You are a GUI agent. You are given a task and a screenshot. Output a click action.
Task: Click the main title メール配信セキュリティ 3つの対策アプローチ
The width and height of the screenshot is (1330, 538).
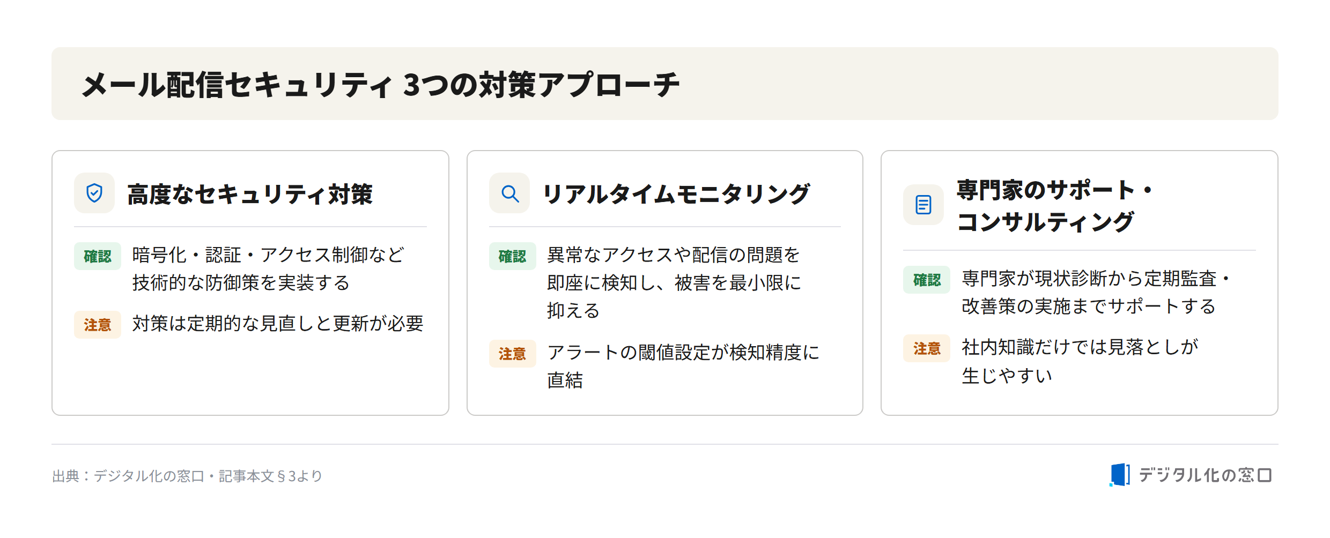[381, 85]
